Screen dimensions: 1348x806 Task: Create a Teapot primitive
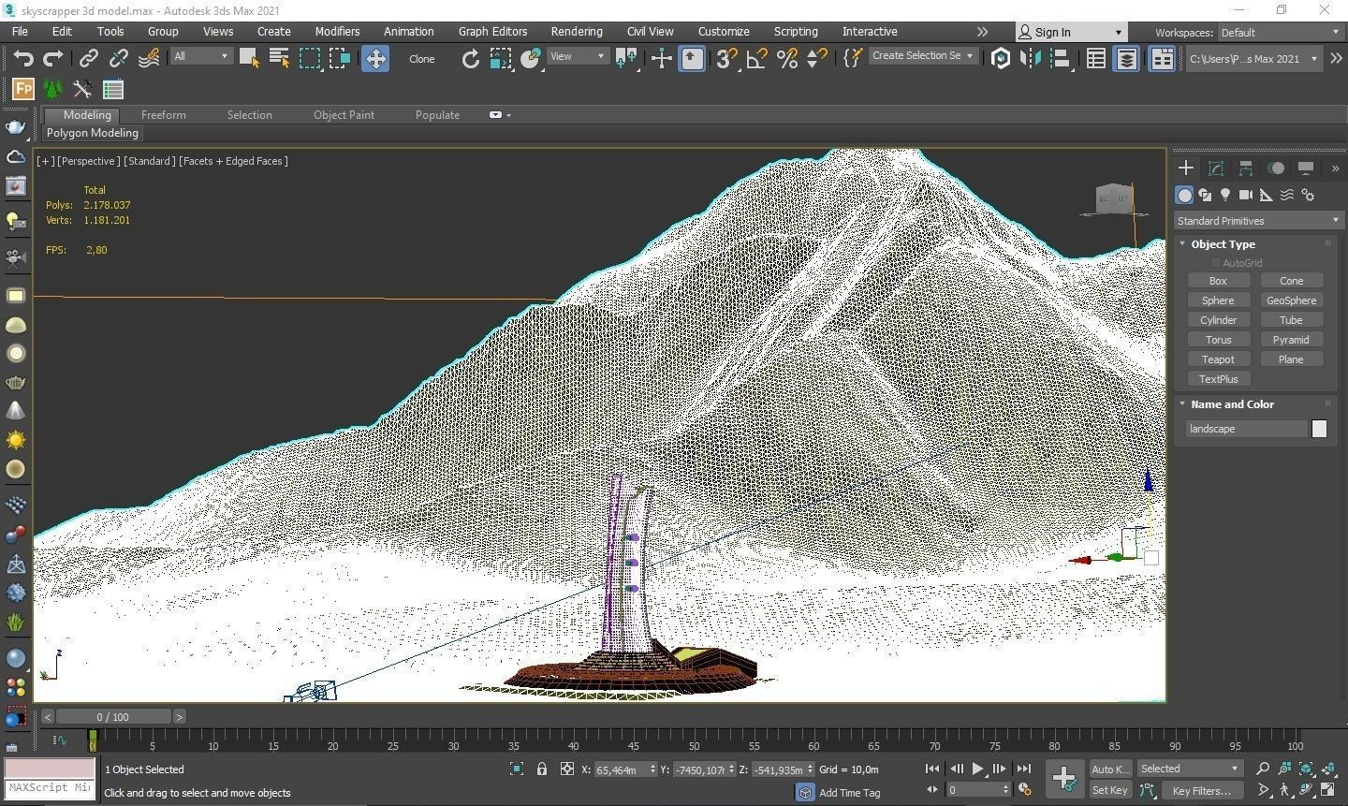[x=1218, y=359]
